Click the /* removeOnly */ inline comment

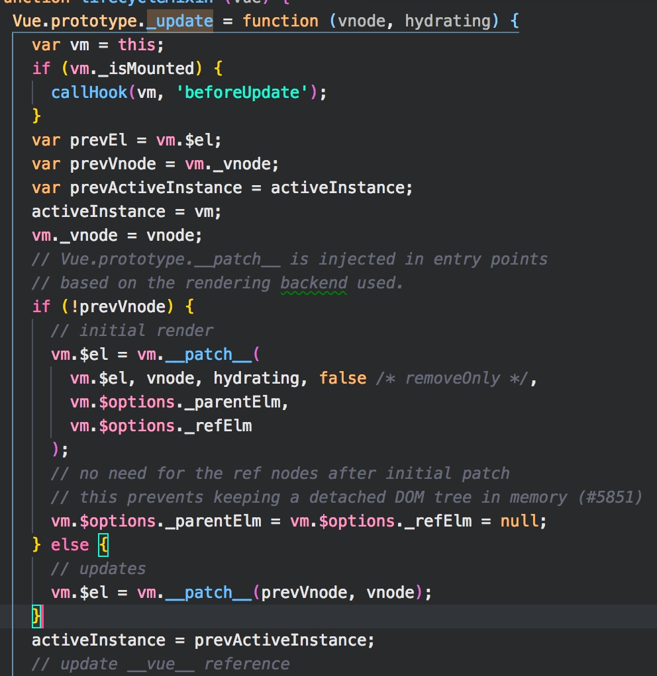(452, 378)
